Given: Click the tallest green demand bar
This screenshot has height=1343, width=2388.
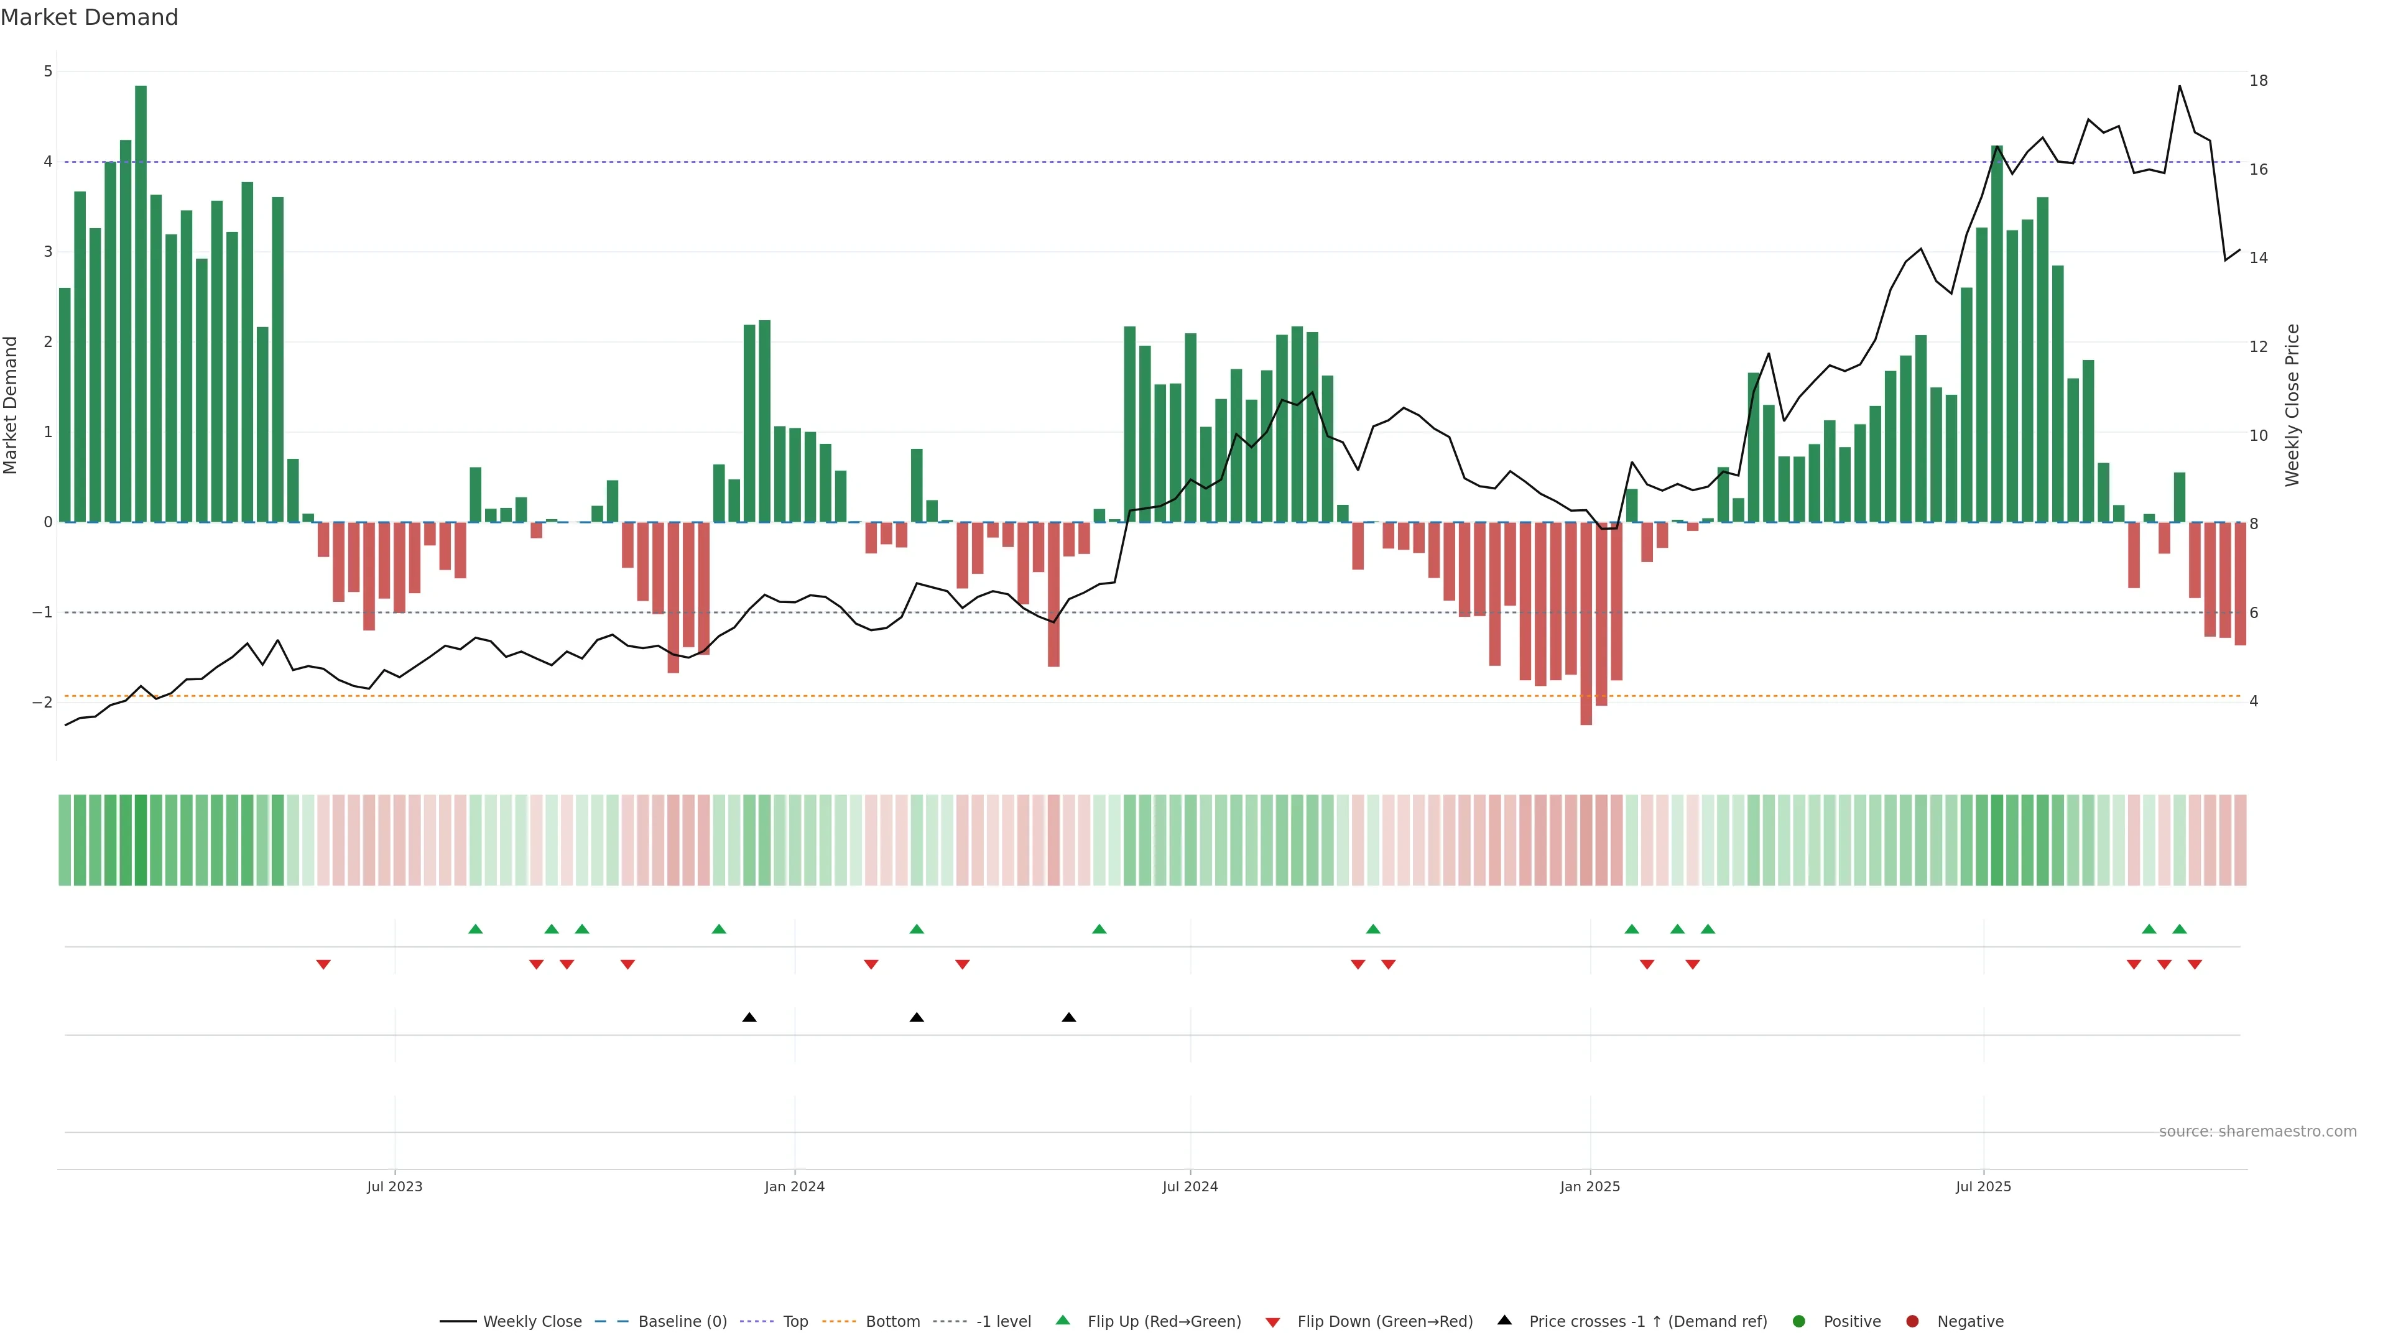Looking at the screenshot, I should point(141,306).
